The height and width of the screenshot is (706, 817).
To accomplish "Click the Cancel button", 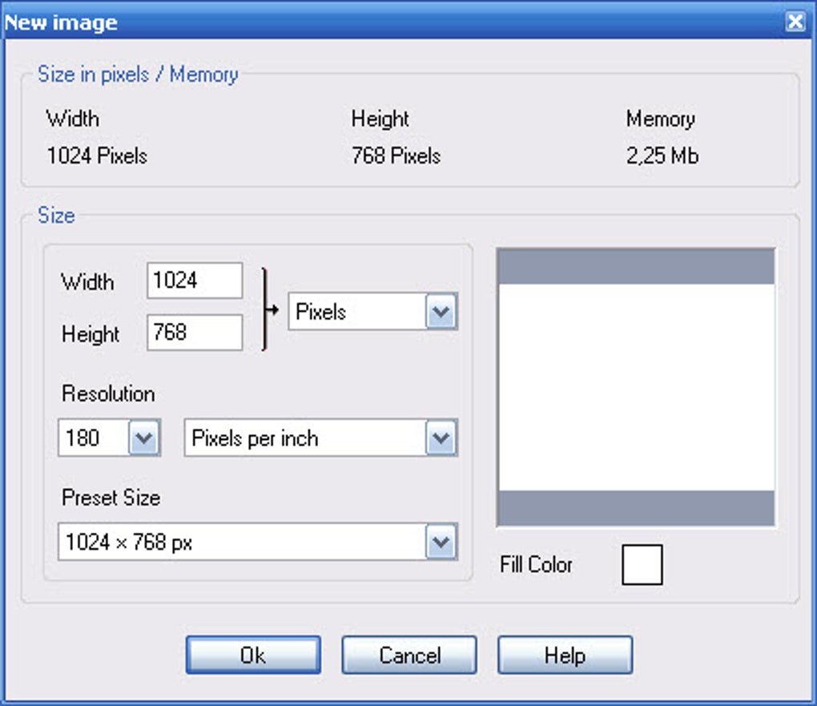I will [x=409, y=655].
